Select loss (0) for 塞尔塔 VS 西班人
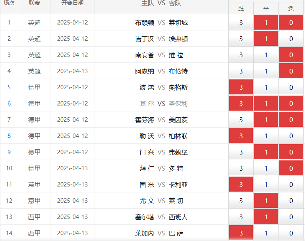 (x=291, y=217)
